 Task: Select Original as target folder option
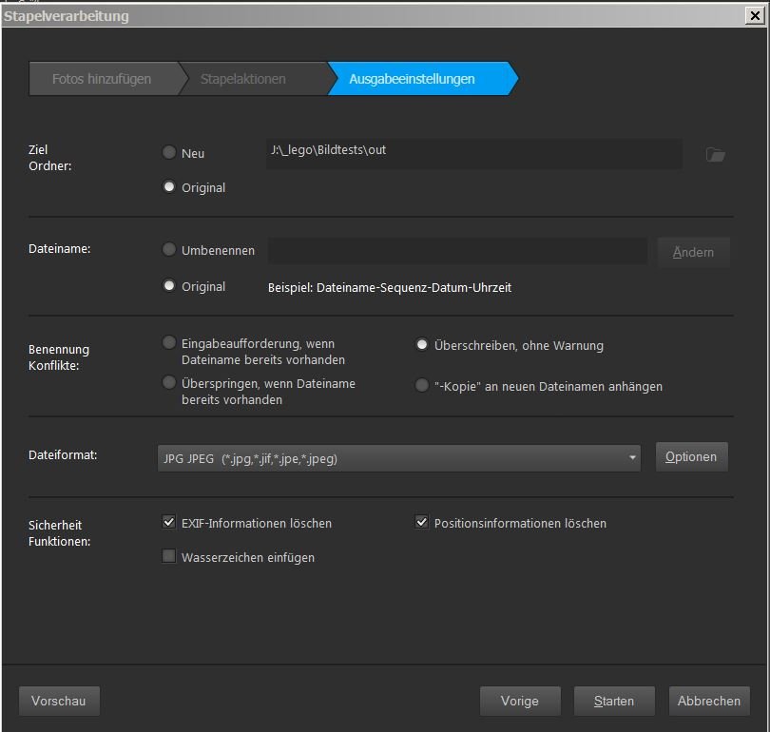pos(169,187)
